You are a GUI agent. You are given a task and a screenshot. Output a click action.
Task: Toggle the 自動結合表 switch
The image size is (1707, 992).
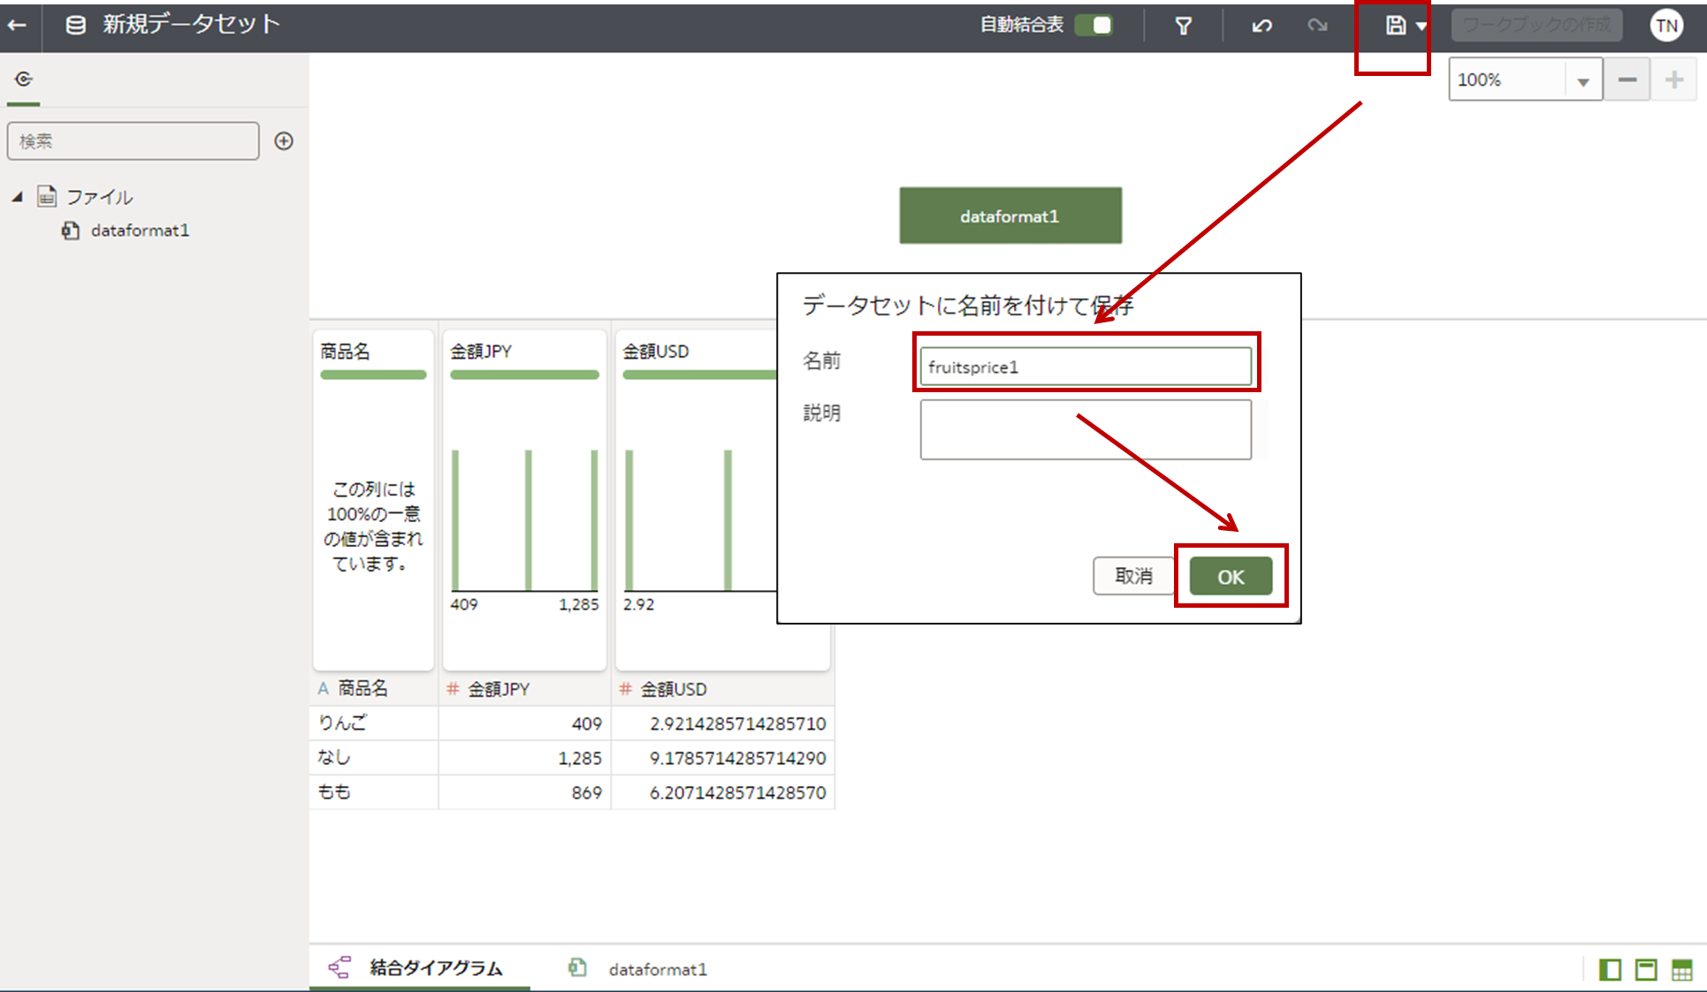tap(1094, 26)
